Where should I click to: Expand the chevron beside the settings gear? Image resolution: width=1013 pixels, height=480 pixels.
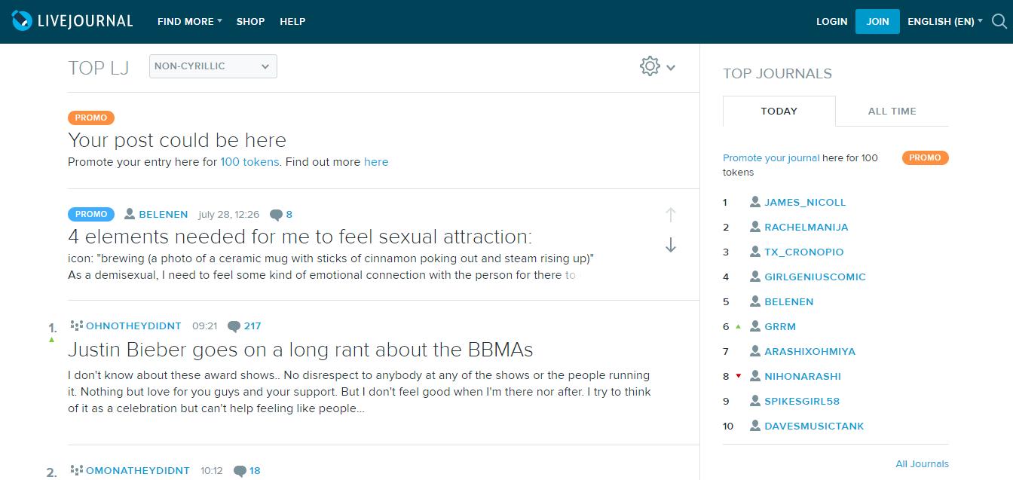coord(671,67)
